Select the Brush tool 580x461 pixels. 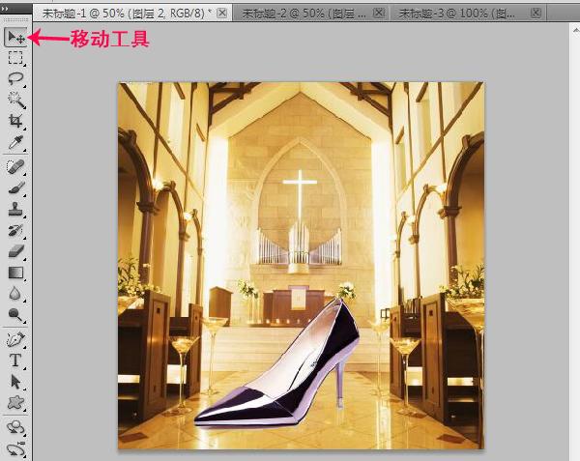(15, 187)
